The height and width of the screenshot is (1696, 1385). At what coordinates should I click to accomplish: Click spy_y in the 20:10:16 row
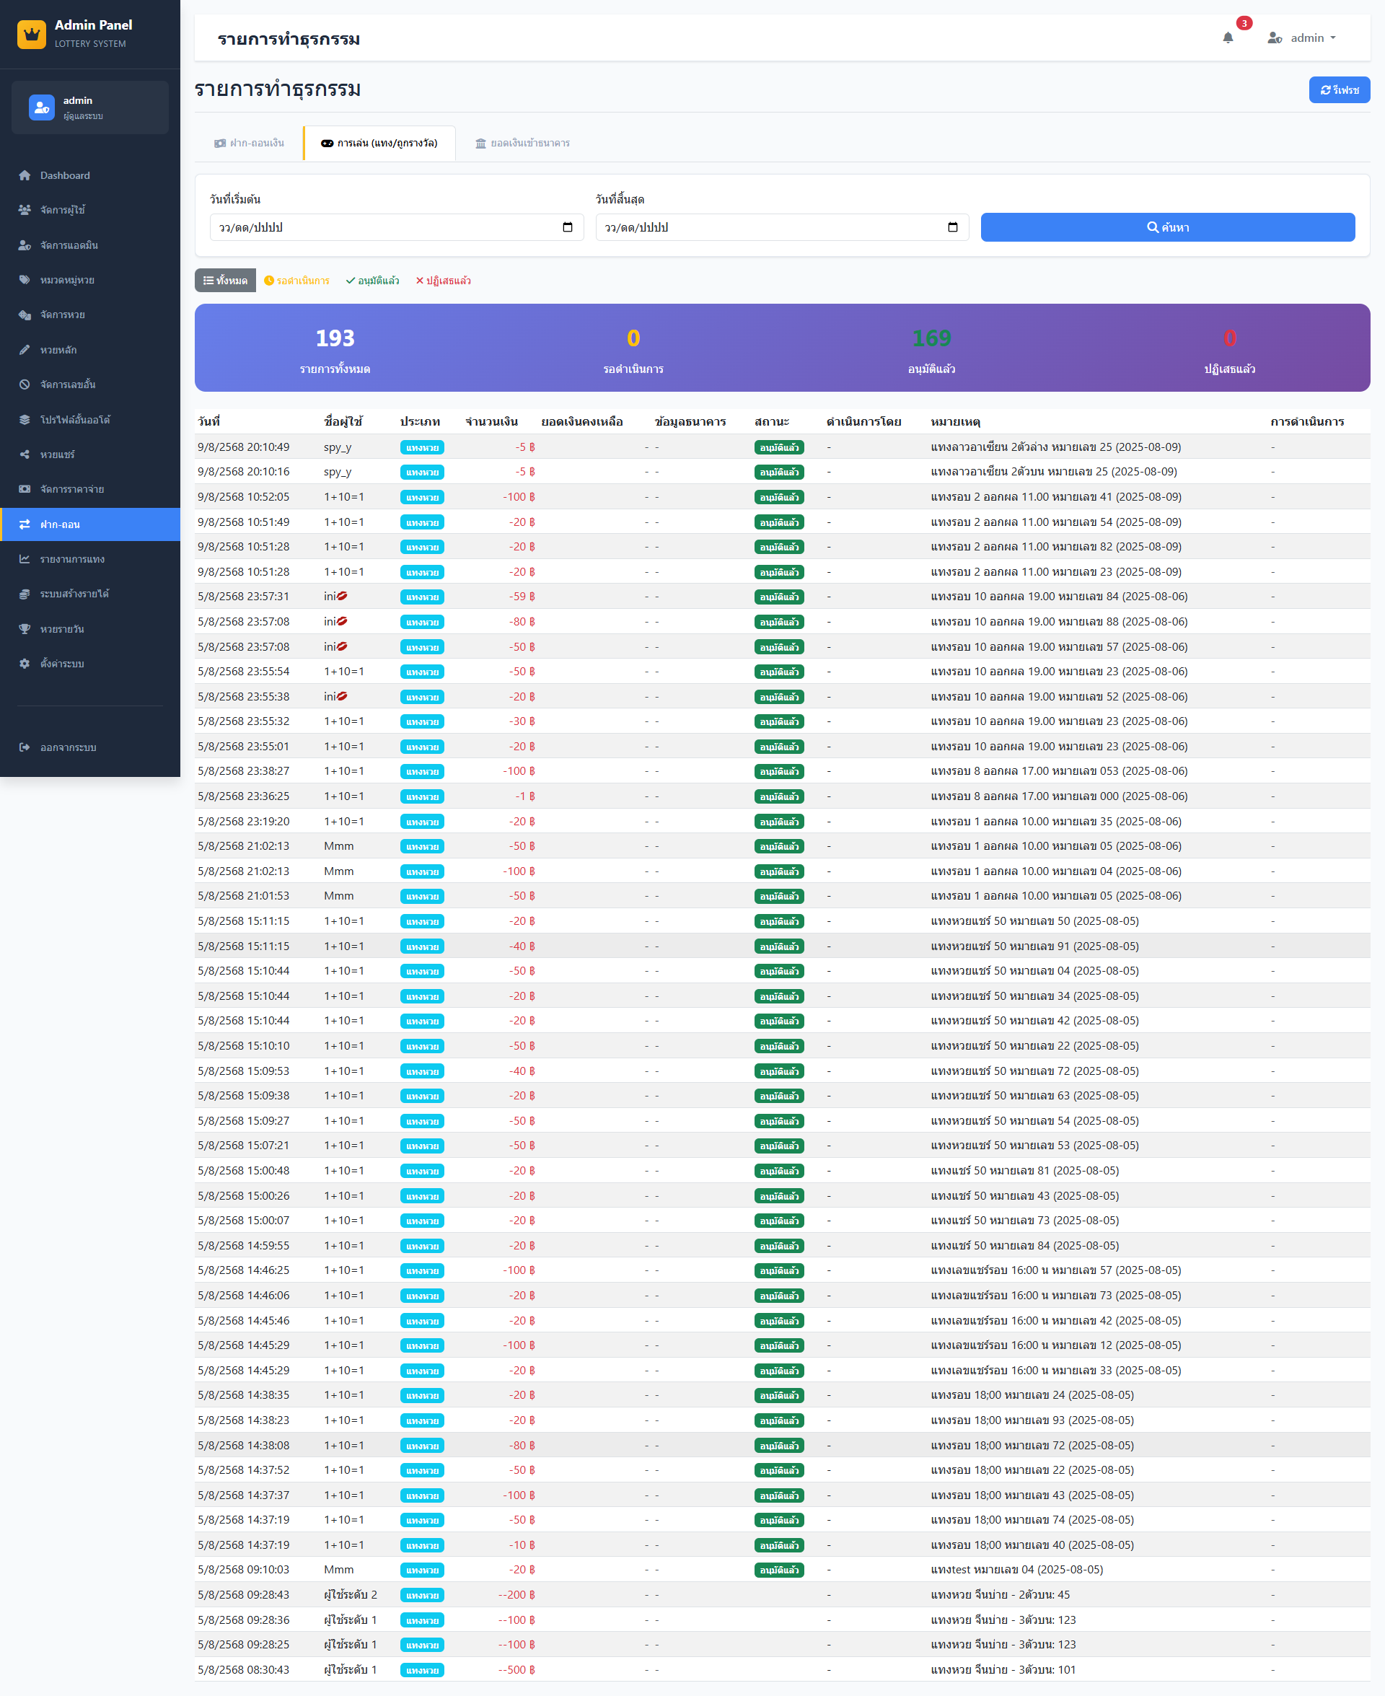click(338, 473)
